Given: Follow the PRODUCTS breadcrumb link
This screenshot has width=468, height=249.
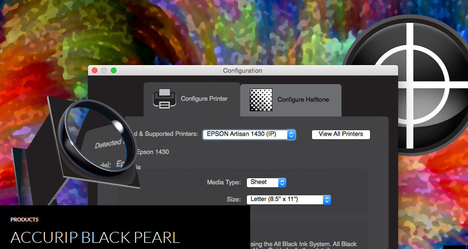Looking at the screenshot, I should (24, 220).
